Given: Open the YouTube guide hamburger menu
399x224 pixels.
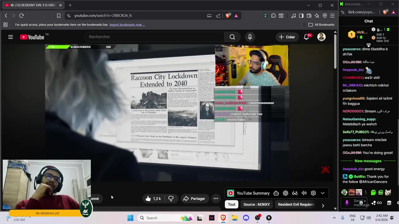Looking at the screenshot, I should coord(11,37).
